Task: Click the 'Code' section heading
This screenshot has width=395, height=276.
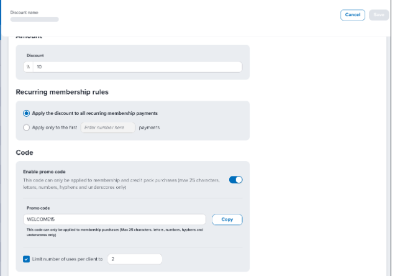Action: click(24, 152)
